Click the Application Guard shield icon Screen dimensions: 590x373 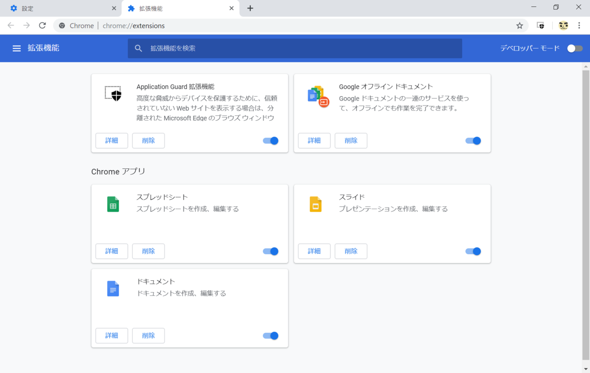[113, 93]
